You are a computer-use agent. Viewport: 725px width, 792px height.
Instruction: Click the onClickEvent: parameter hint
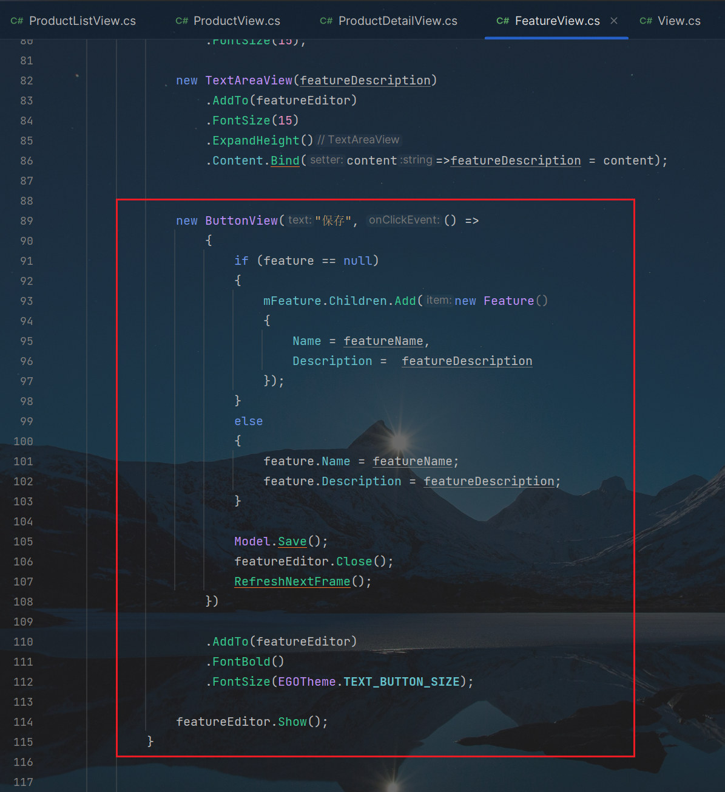[x=404, y=220]
